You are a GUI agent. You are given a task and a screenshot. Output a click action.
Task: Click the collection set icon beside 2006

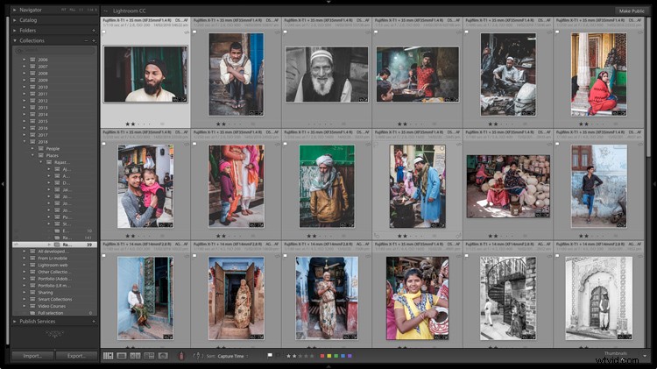(x=32, y=60)
